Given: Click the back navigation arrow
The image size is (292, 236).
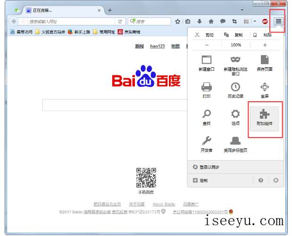Looking at the screenshot, I should click(14, 21).
